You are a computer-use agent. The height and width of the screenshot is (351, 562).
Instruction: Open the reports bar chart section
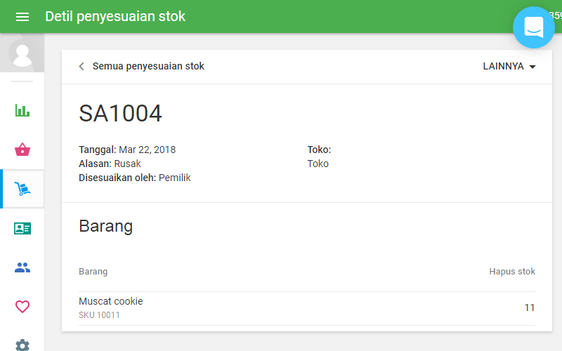click(x=22, y=110)
